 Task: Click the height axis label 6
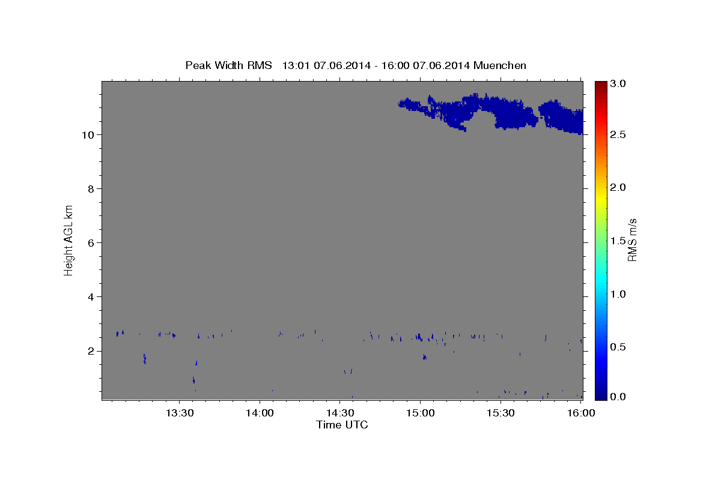(90, 242)
